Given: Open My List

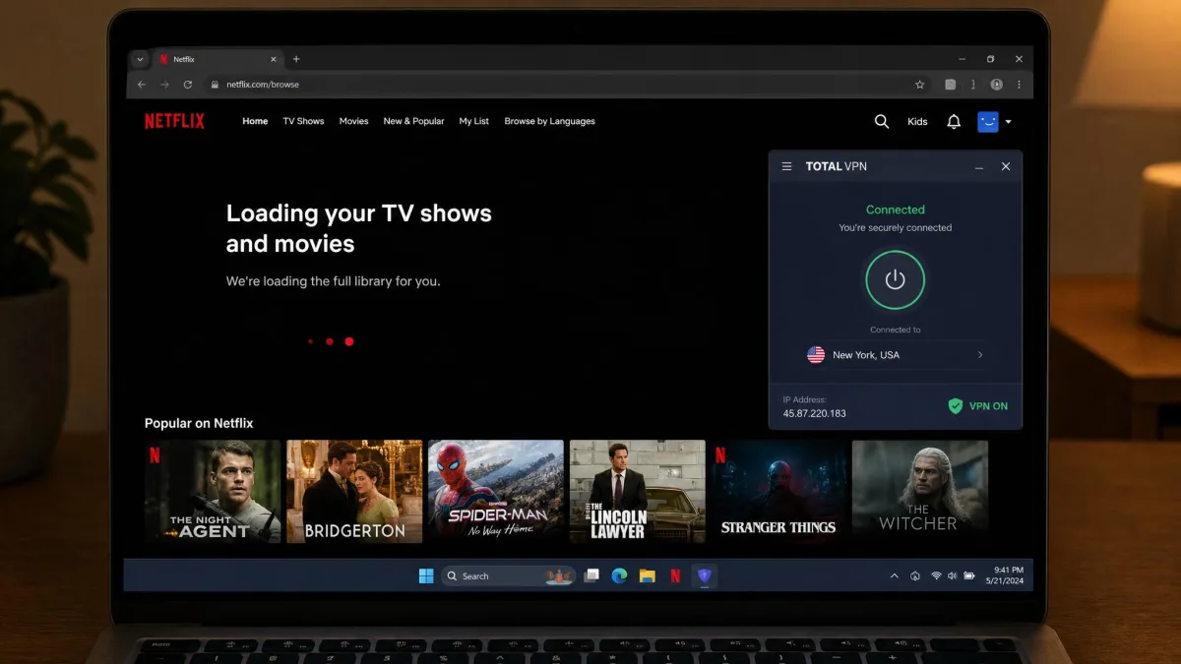Looking at the screenshot, I should tap(474, 121).
